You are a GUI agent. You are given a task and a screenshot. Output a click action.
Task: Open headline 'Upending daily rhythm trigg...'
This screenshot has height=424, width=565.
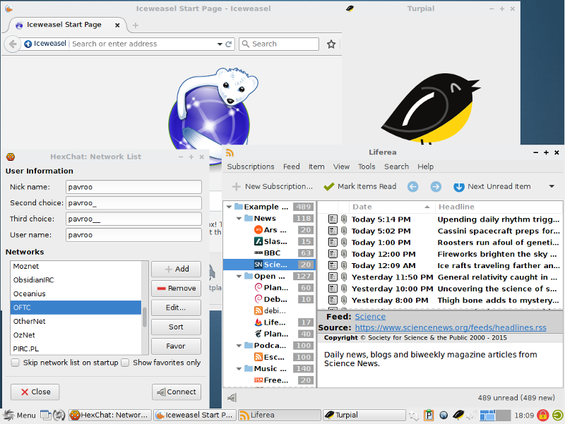(499, 219)
